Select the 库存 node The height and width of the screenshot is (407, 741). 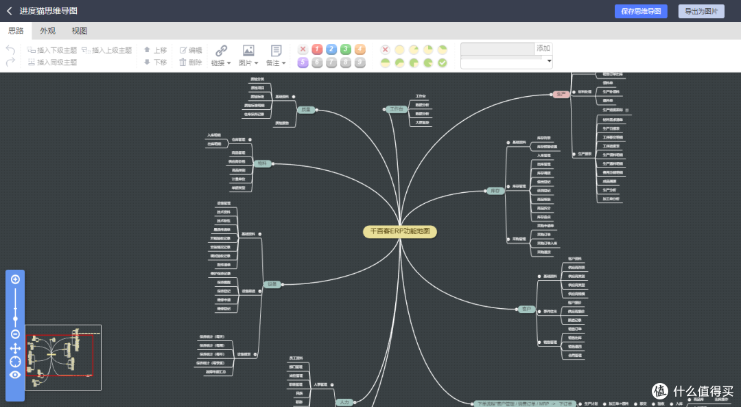point(495,191)
